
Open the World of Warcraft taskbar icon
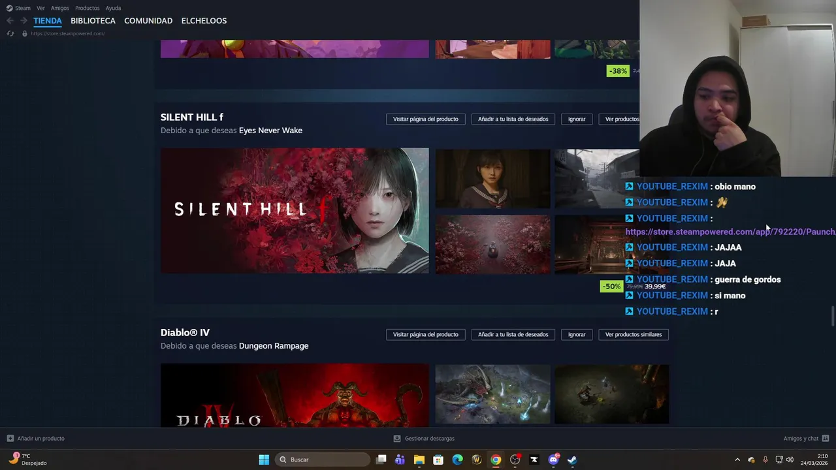click(477, 460)
